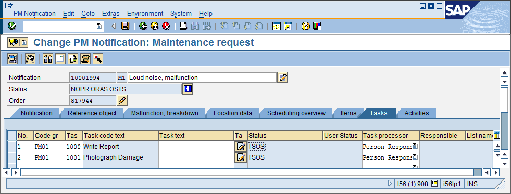Open Customize local layout icon

317,26
